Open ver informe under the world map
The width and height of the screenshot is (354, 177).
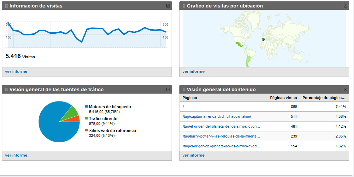click(193, 71)
